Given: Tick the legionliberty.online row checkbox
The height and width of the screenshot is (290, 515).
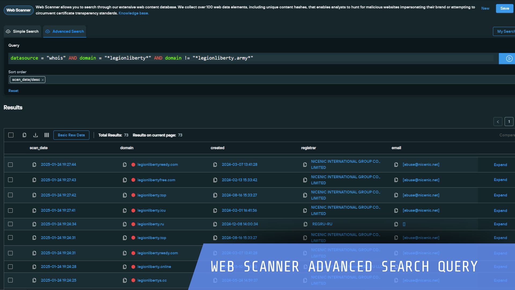Looking at the screenshot, I should point(10,267).
